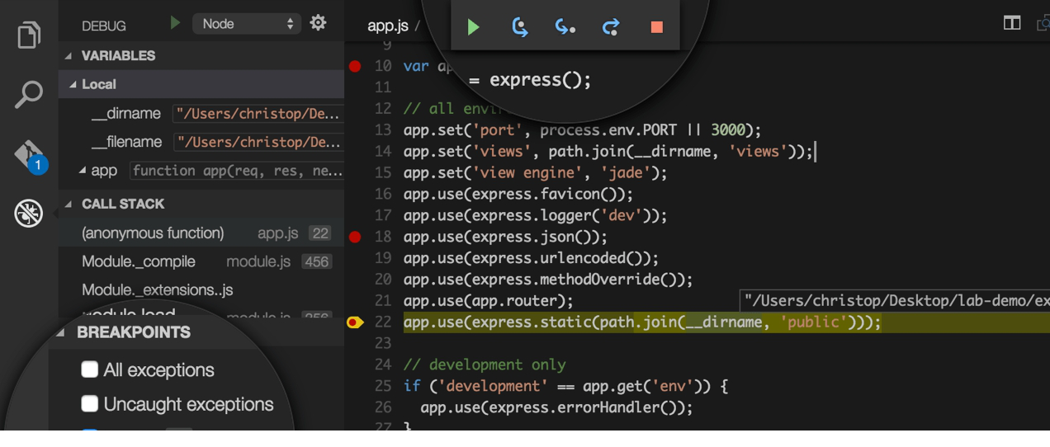Open the Explorer files icon in the activity bar

[x=29, y=35]
